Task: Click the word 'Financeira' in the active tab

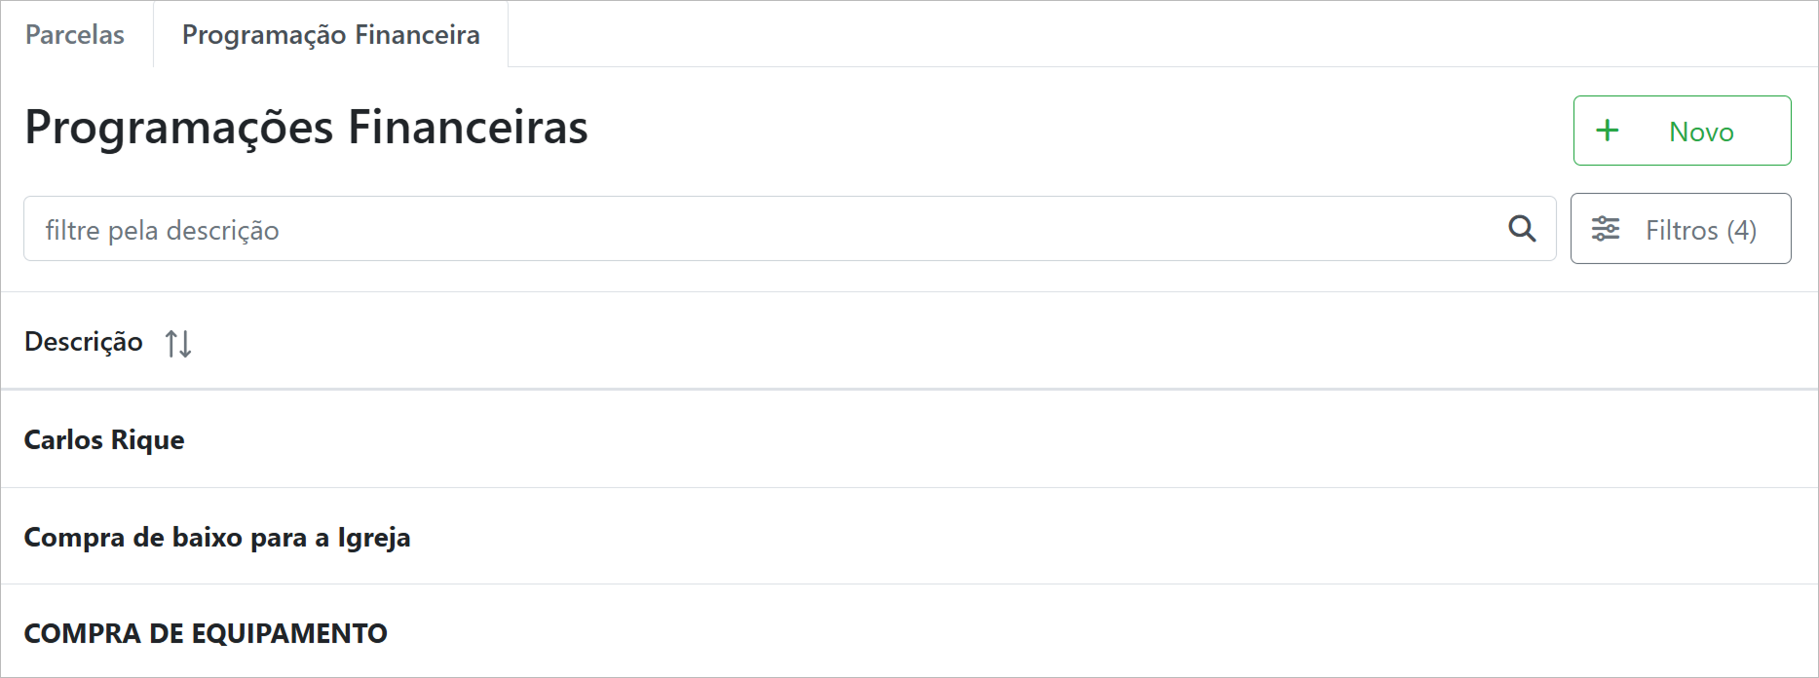Action: (417, 35)
